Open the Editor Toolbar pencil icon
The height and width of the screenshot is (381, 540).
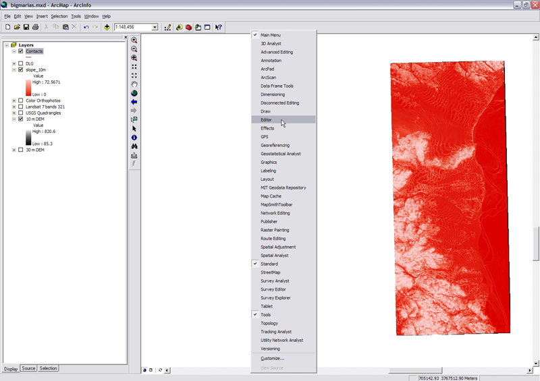(167, 27)
